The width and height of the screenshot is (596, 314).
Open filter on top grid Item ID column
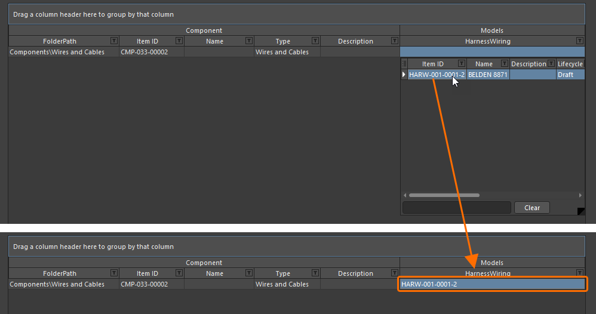pos(179,41)
